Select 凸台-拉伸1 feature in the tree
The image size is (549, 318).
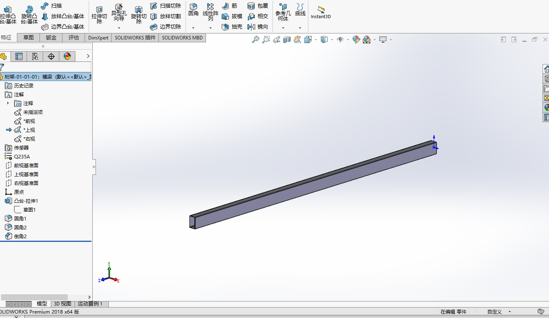(21, 201)
